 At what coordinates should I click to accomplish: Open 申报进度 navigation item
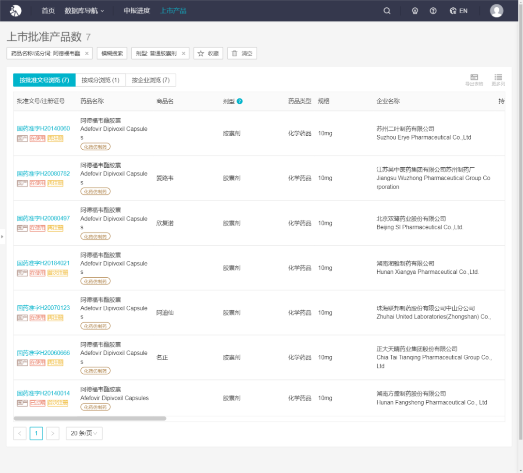coord(137,11)
